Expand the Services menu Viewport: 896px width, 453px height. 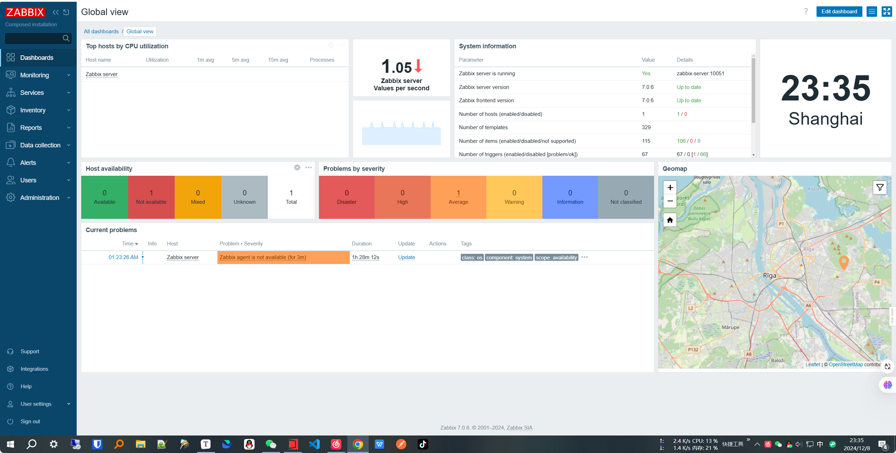point(39,93)
